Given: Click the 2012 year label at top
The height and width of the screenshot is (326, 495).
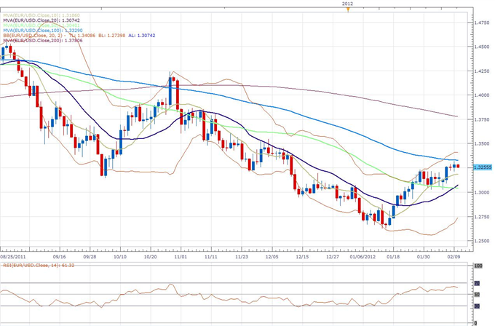Looking at the screenshot, I should (347, 4).
